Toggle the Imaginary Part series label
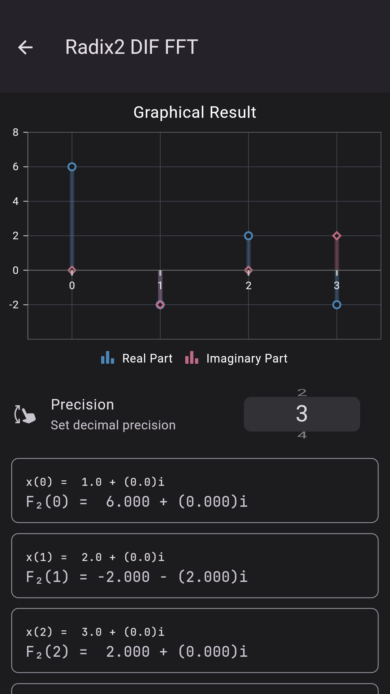Image resolution: width=390 pixels, height=694 pixels. [247, 359]
